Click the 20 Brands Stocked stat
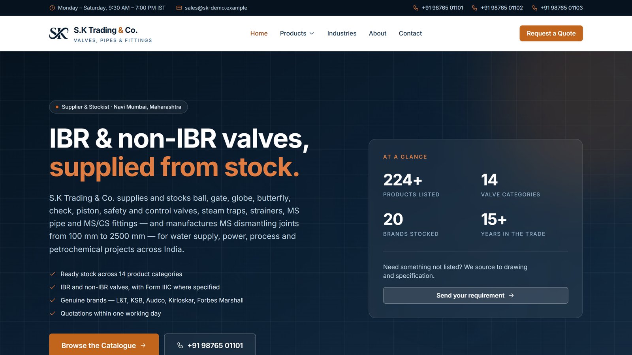The image size is (632, 355). coord(411,224)
